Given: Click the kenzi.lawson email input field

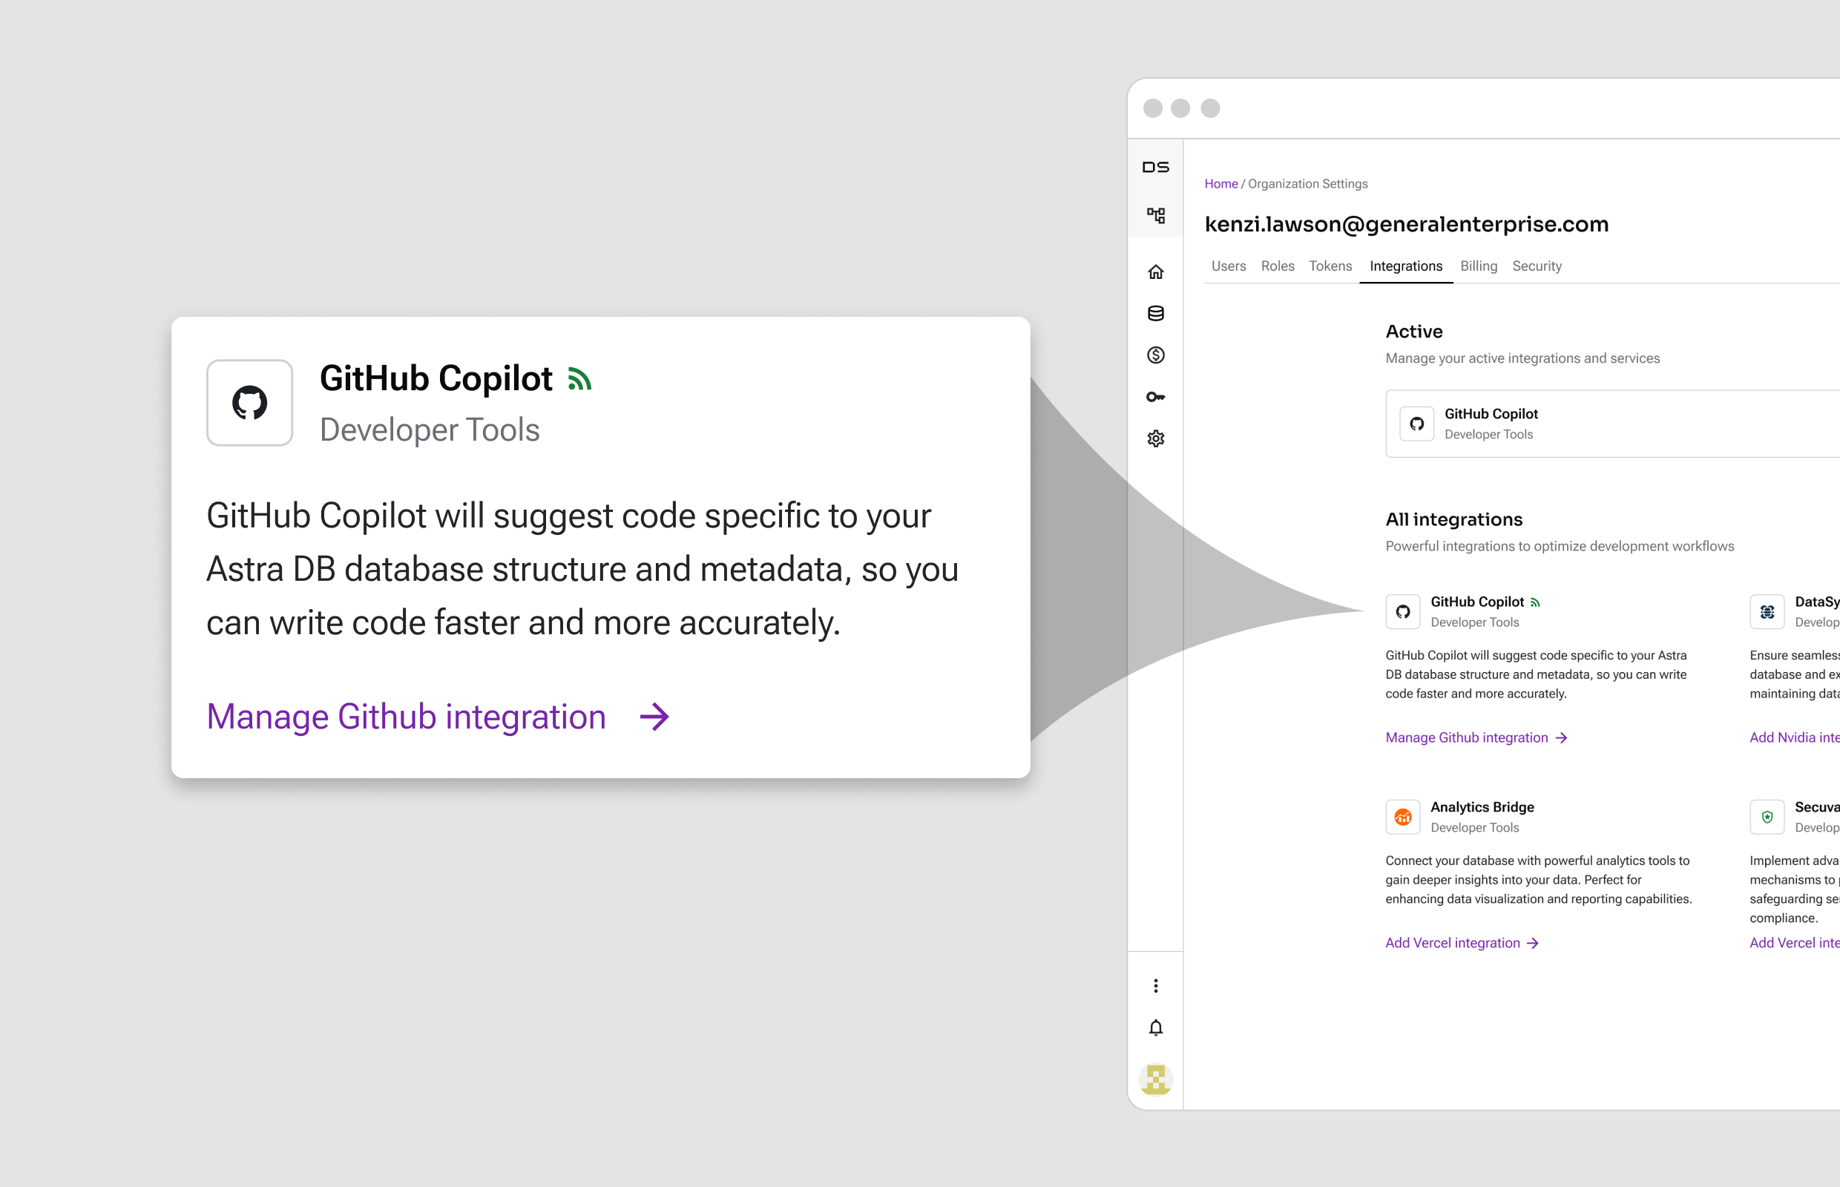Looking at the screenshot, I should 1408,224.
